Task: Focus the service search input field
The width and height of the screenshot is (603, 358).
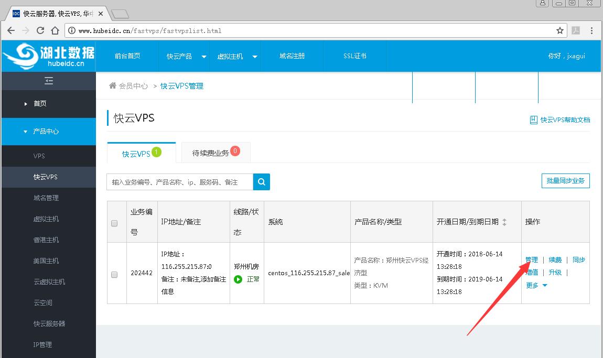Action: (x=180, y=182)
